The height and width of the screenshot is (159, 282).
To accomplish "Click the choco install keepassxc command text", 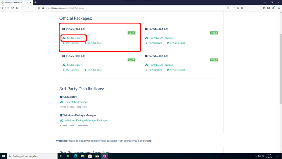I will point(74,107).
